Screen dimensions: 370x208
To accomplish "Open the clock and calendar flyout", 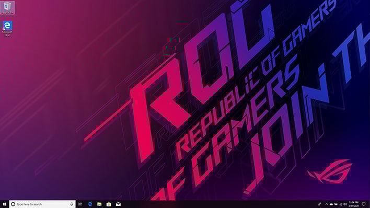I will 354,204.
